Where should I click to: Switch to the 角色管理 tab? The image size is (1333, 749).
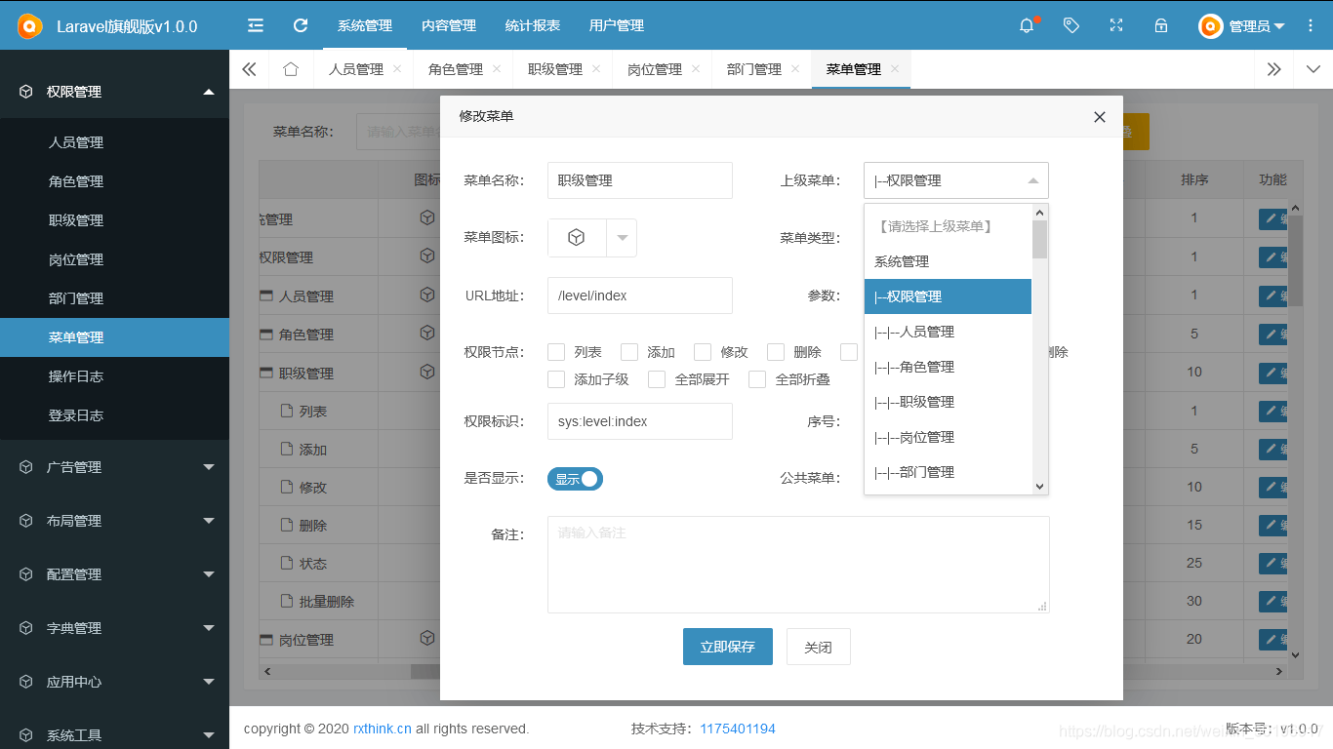[456, 69]
